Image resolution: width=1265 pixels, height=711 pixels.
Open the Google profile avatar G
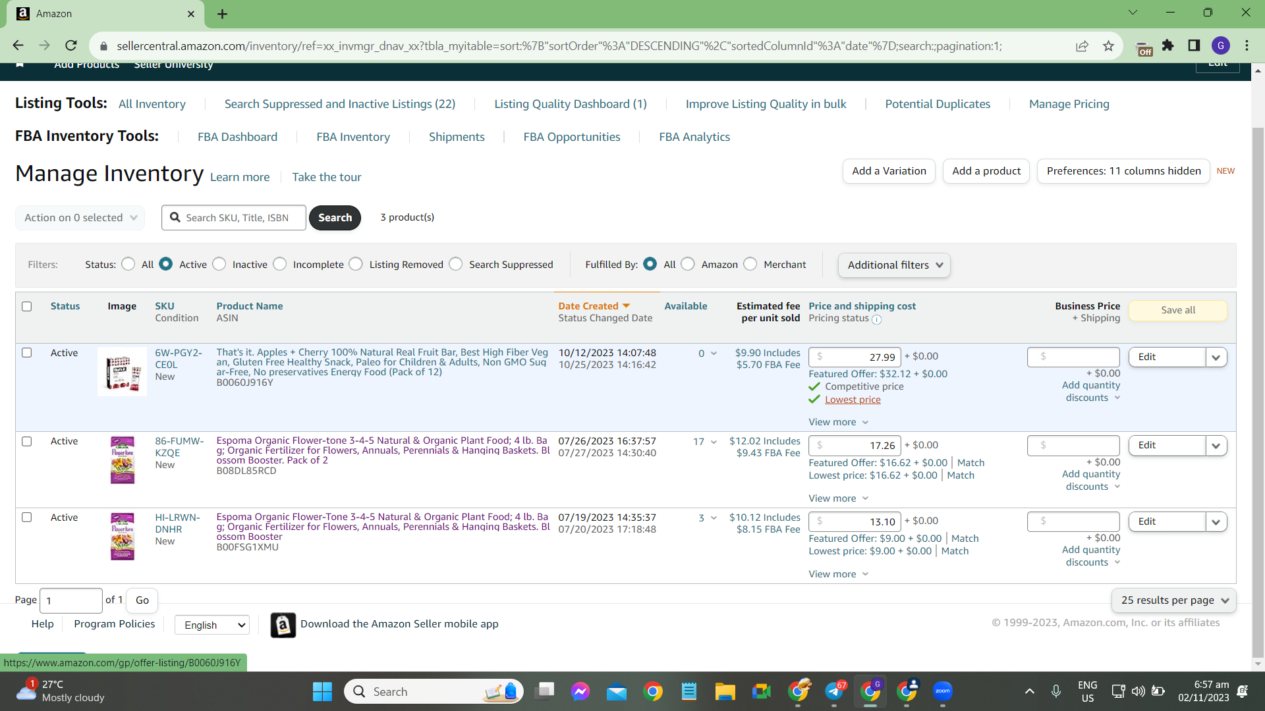[x=1221, y=45]
